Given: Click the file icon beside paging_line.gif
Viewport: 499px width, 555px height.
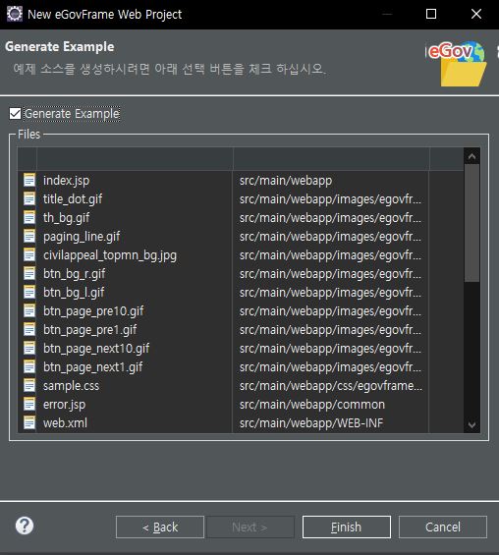Looking at the screenshot, I should [x=29, y=236].
